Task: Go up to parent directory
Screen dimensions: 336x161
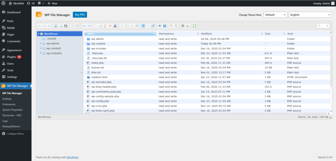Action: 49,26
